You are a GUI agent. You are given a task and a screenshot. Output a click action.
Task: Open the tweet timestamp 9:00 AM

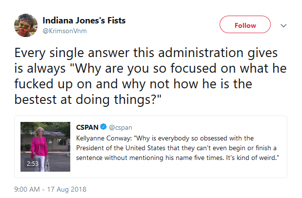click(27, 189)
